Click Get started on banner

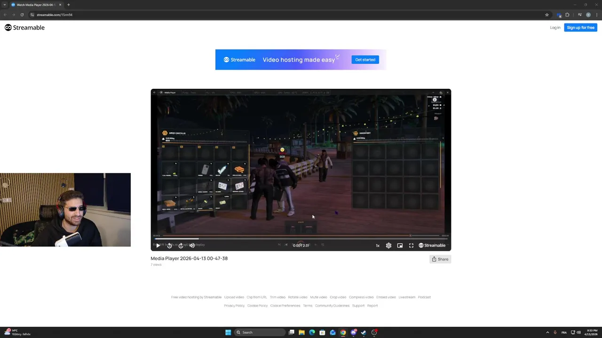(x=365, y=60)
